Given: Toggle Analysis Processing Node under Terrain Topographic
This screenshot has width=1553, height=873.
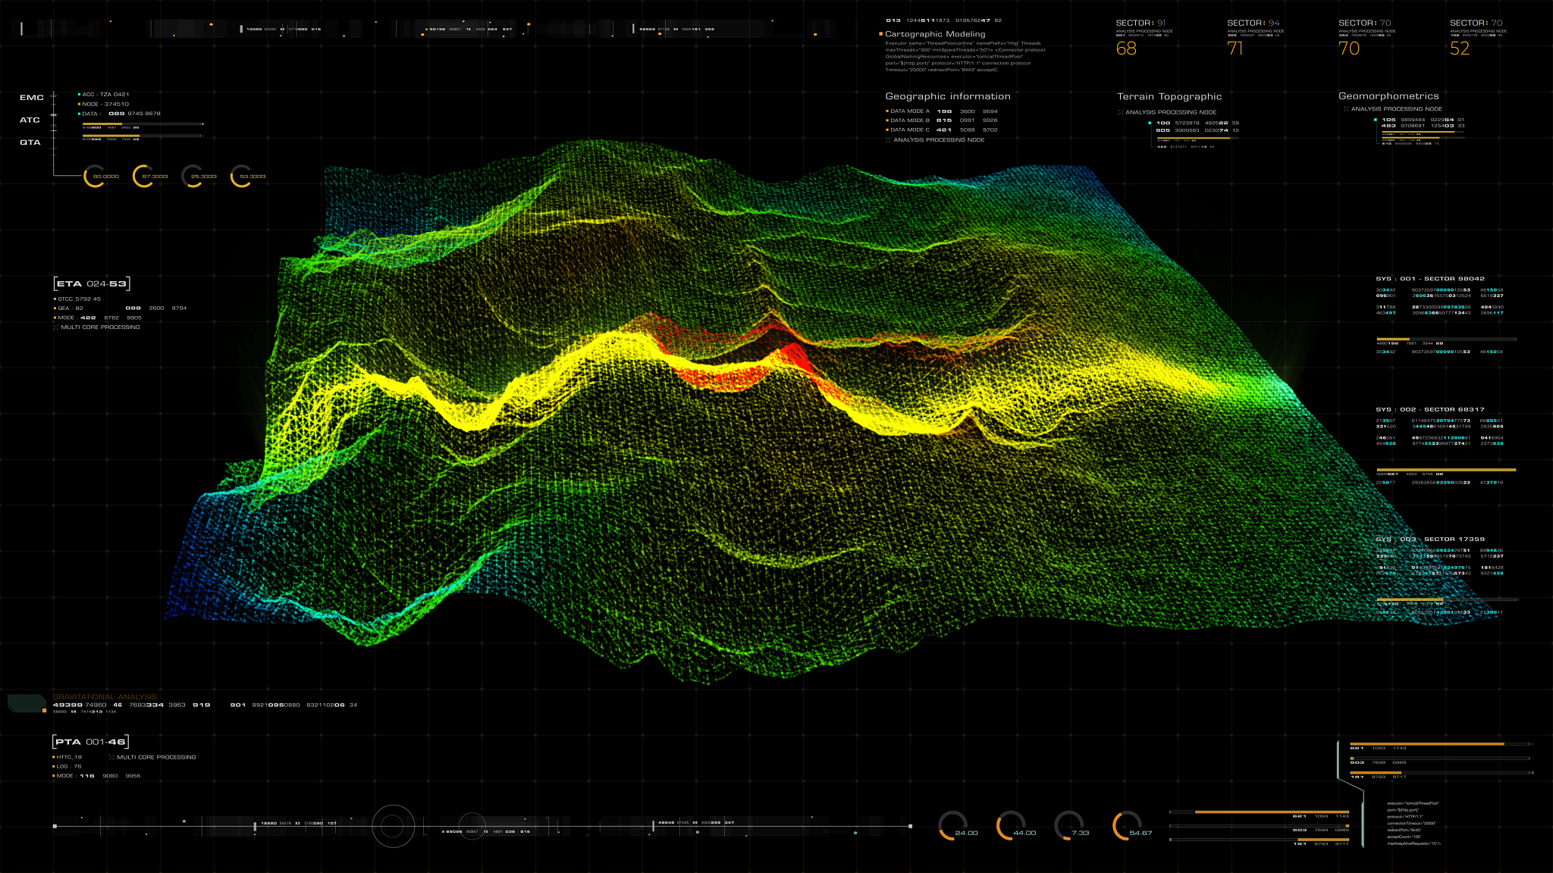Looking at the screenshot, I should coord(1121,112).
